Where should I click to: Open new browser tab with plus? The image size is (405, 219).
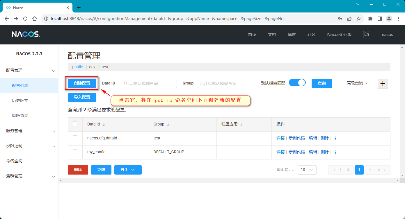[79, 8]
